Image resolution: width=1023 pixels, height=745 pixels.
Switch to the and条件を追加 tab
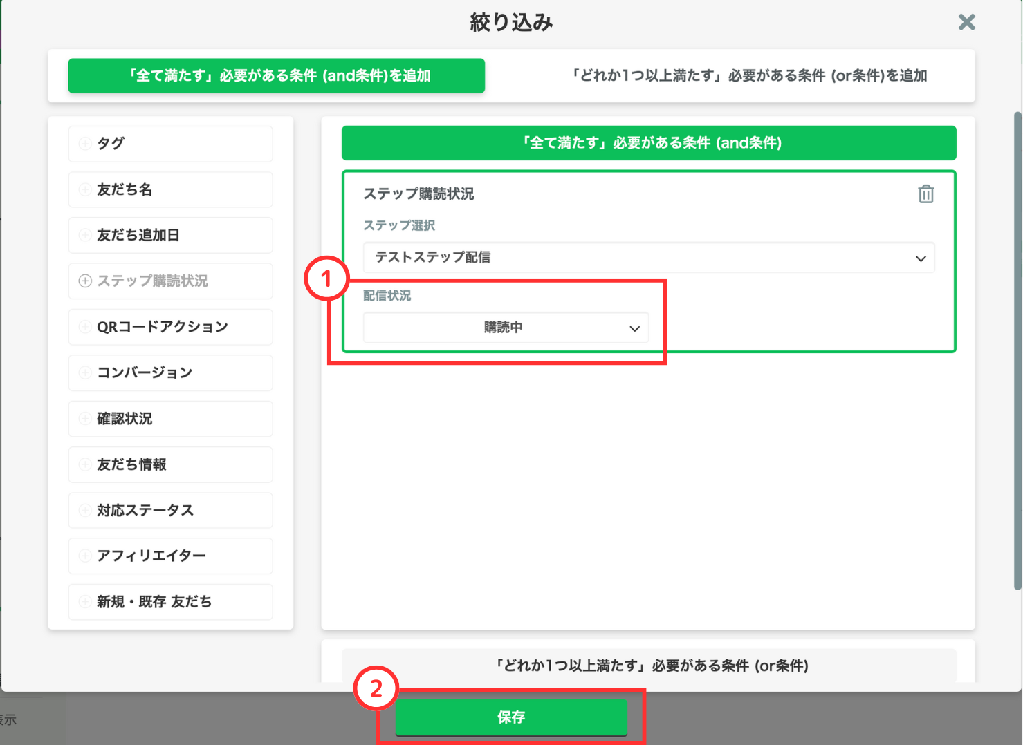tap(276, 76)
